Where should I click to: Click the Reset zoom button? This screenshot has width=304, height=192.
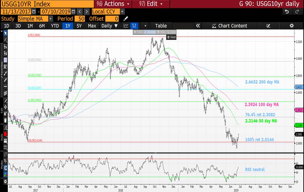point(171,37)
